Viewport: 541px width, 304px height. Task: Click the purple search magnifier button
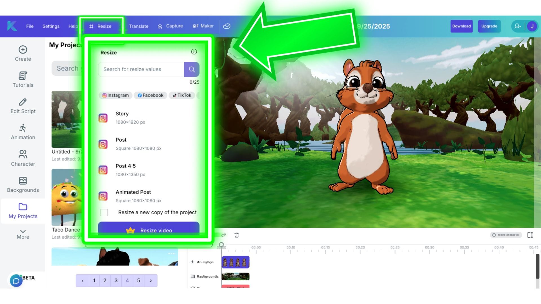[x=192, y=69]
